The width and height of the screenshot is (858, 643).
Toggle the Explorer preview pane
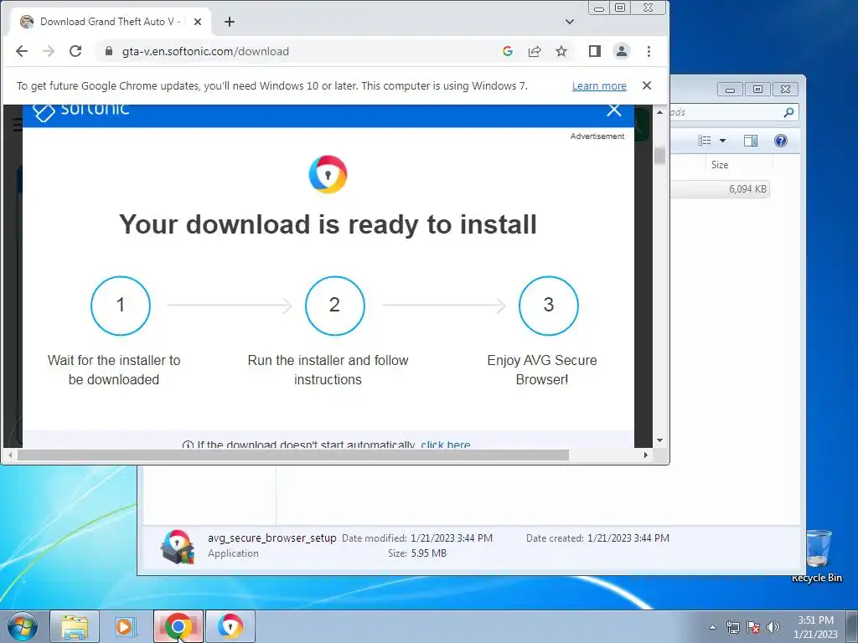tap(751, 141)
